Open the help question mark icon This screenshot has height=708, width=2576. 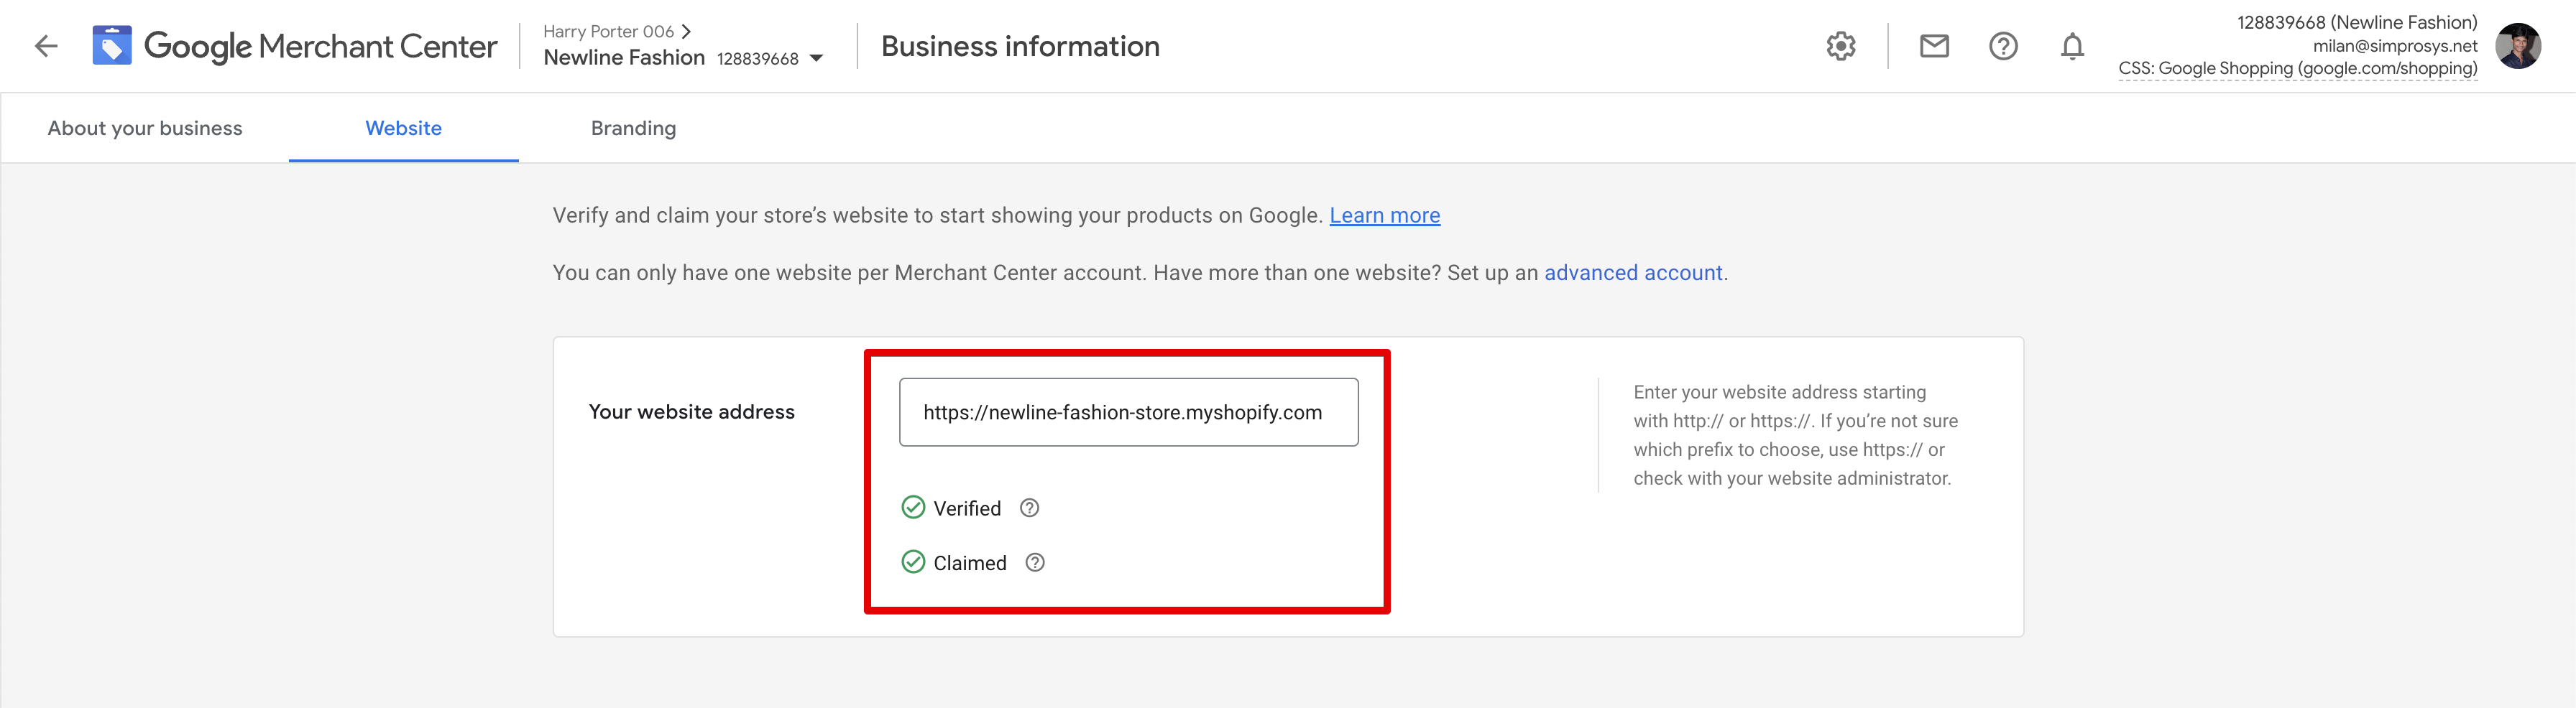click(2003, 46)
